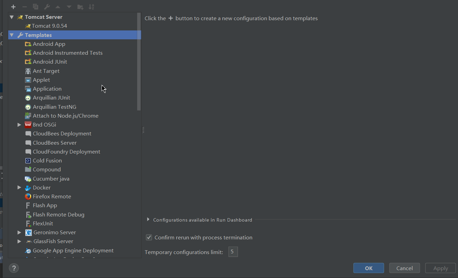The height and width of the screenshot is (278, 458).
Task: Click the Add New Configuration plus icon
Action: point(13,7)
